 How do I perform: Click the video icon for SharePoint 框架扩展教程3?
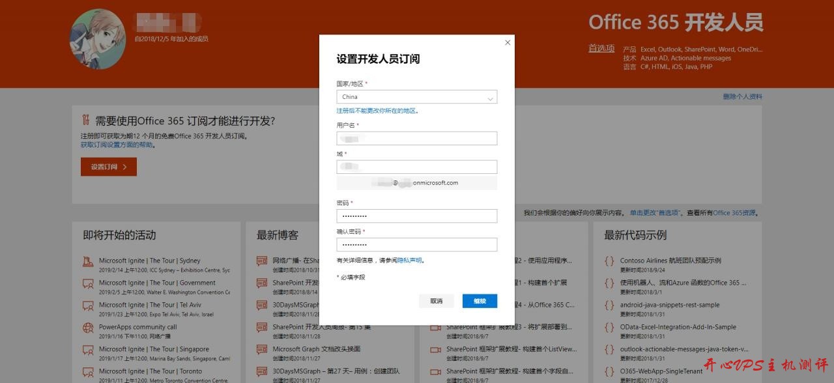(435, 327)
